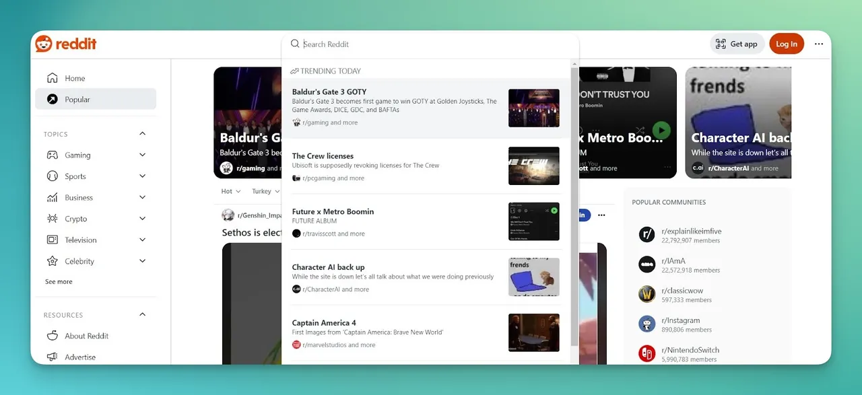Expand the Sports topic chevron

coord(142,176)
